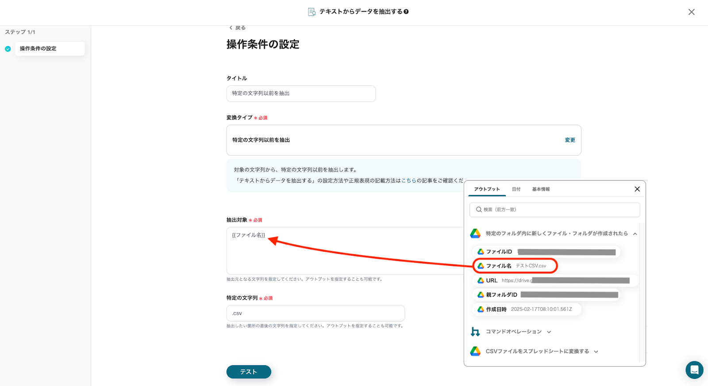Click the 特定の文字列 input field
The width and height of the screenshot is (708, 386).
(x=315, y=313)
